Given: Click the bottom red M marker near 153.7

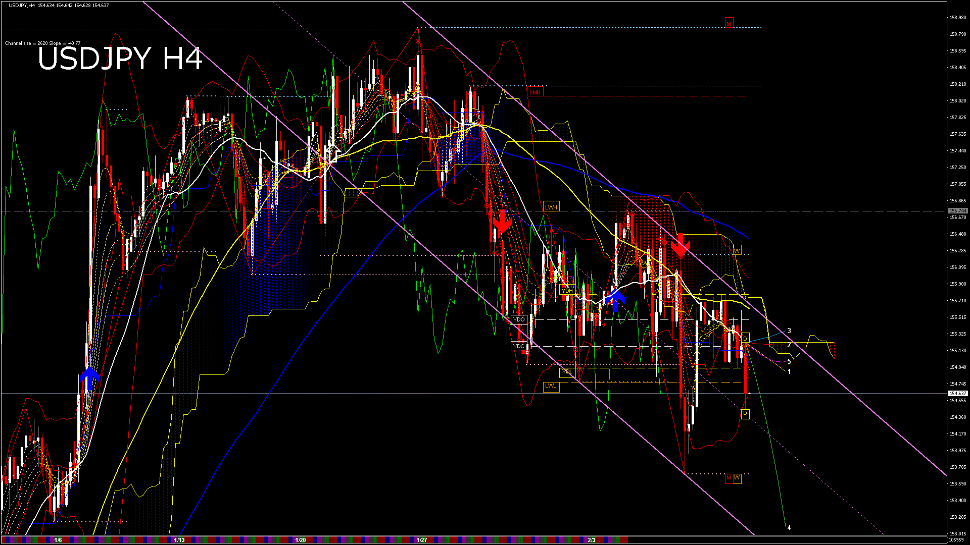Looking at the screenshot, I should [729, 478].
